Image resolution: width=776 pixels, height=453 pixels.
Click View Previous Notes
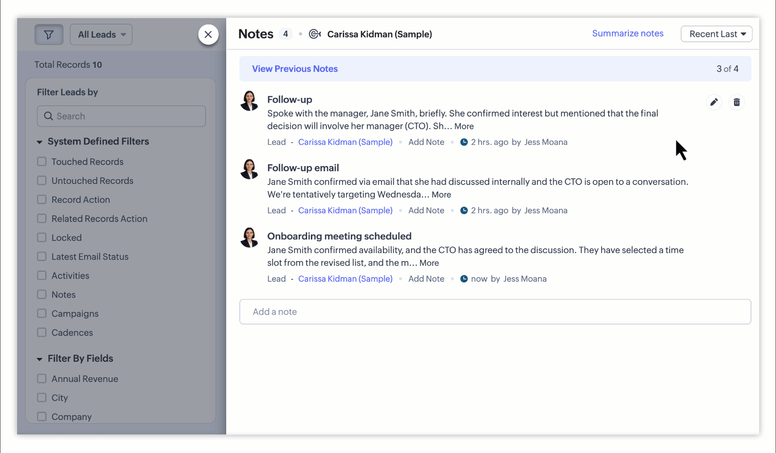click(295, 69)
